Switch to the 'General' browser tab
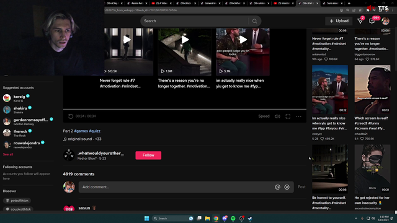397x223 pixels. pyautogui.click(x=210, y=3)
